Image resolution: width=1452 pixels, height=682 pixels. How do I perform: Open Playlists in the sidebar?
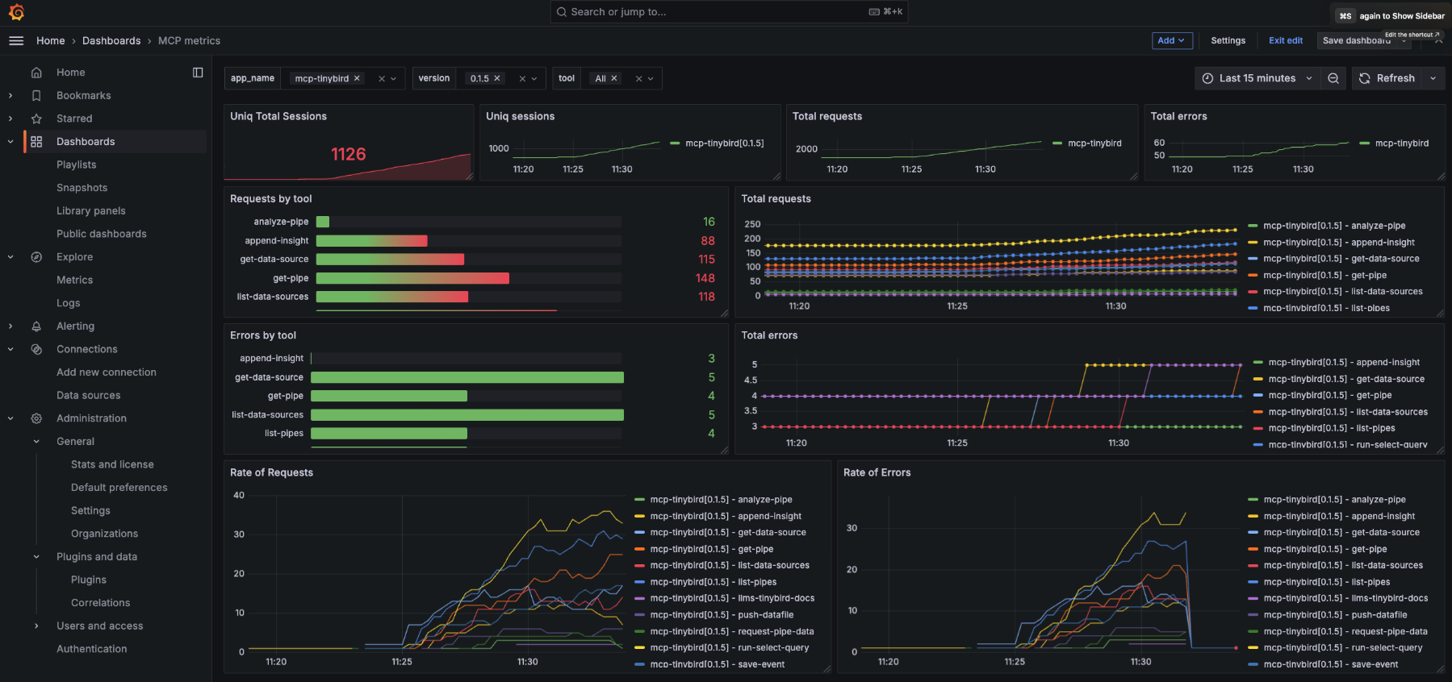click(77, 164)
